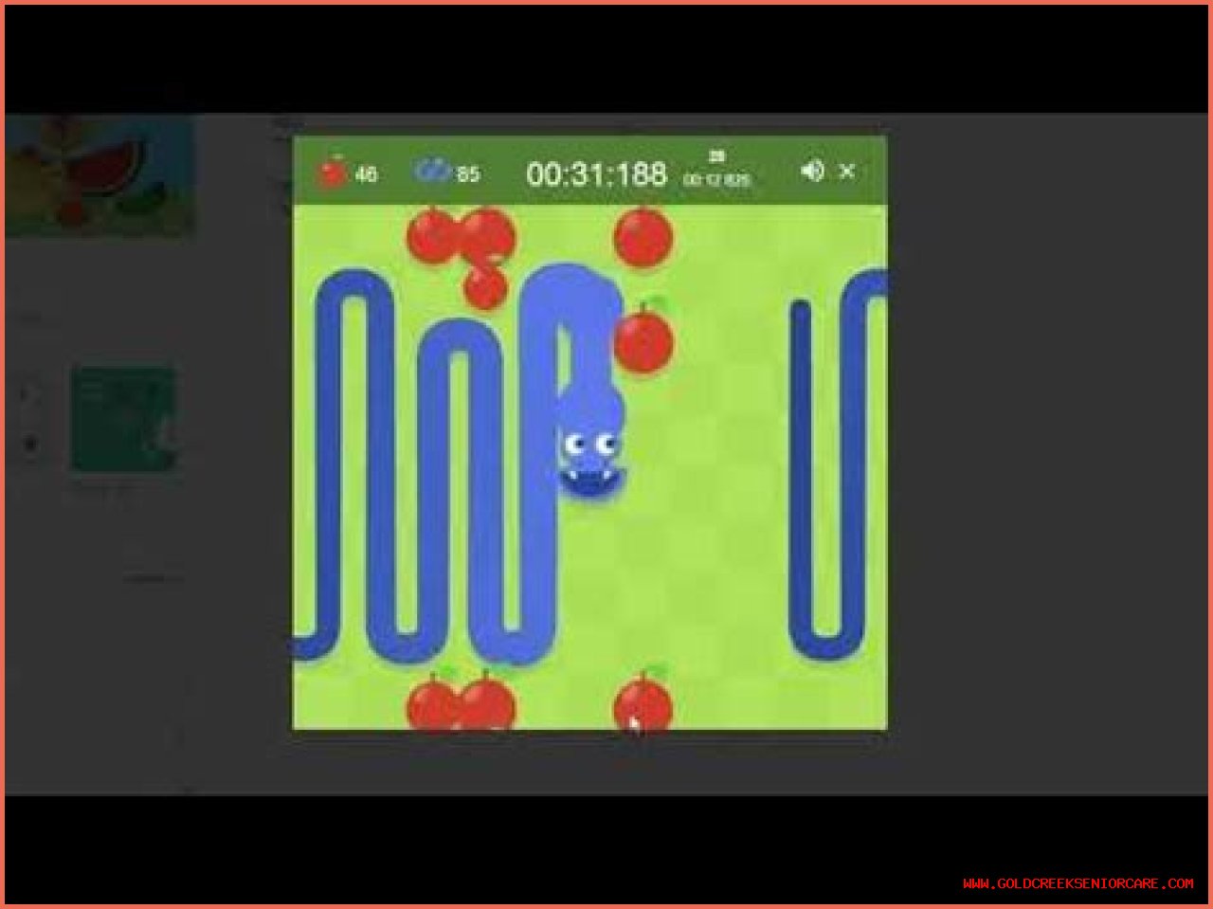This screenshot has height=909, width=1213.
Task: Click the second apple in the bottom-left pair
Action: [488, 703]
